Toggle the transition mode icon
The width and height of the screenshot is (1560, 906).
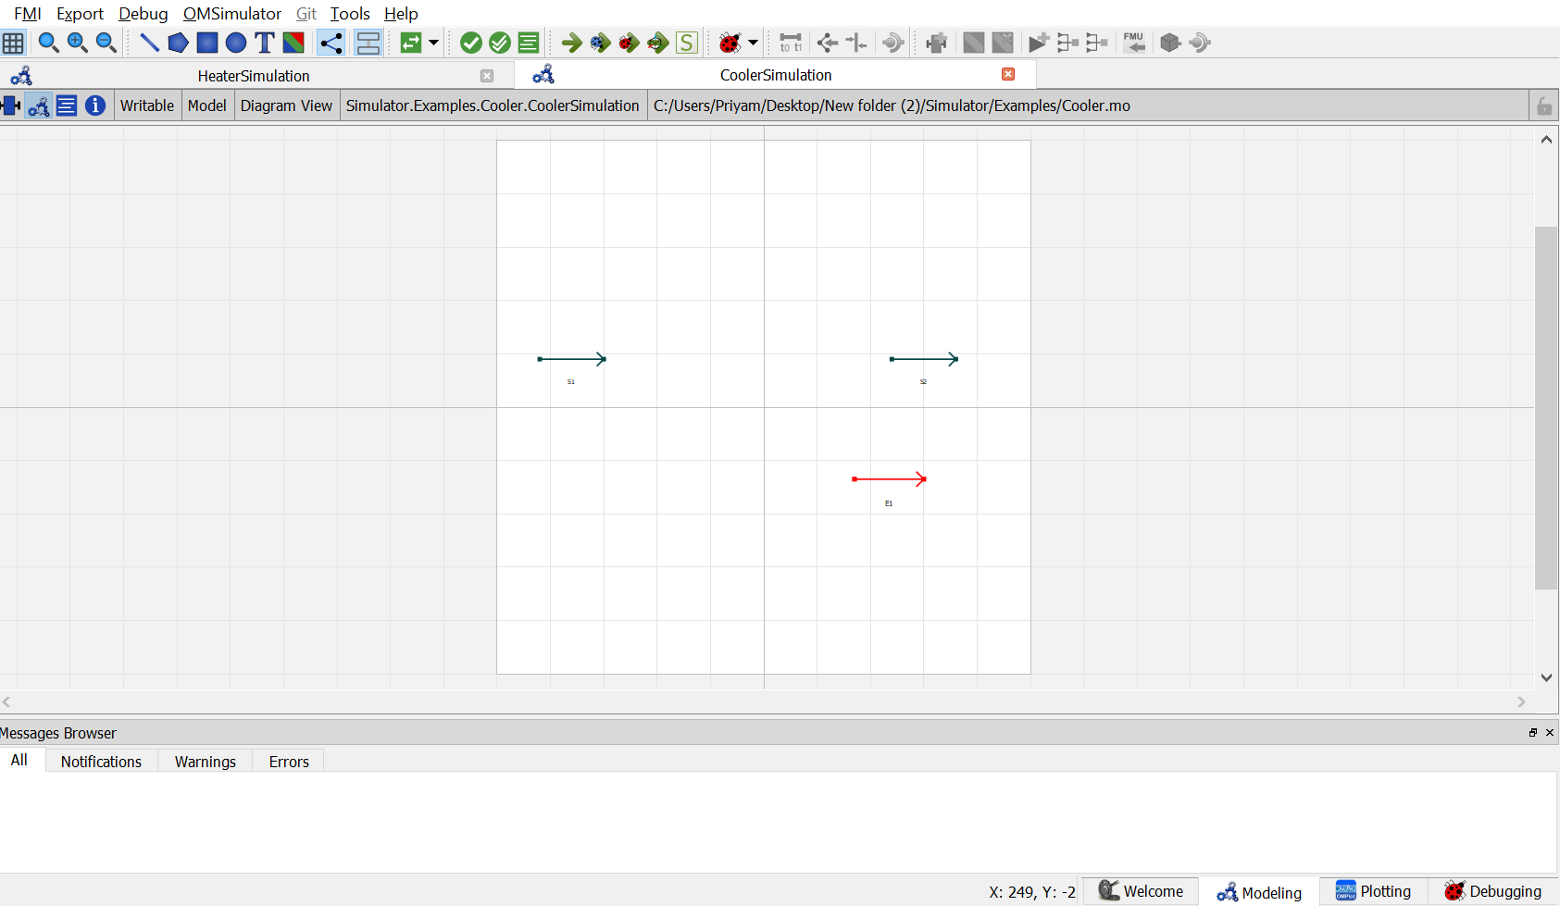(x=368, y=43)
